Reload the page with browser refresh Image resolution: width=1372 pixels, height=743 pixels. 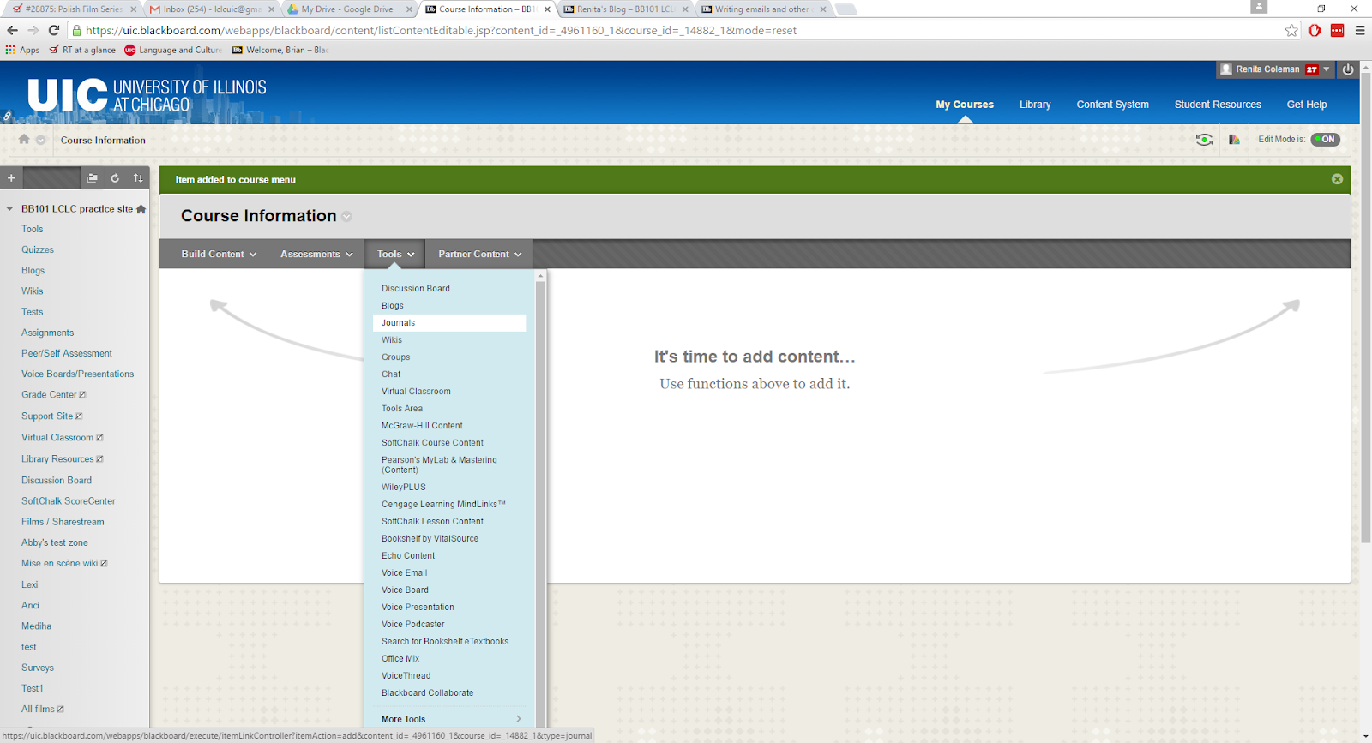tap(53, 31)
